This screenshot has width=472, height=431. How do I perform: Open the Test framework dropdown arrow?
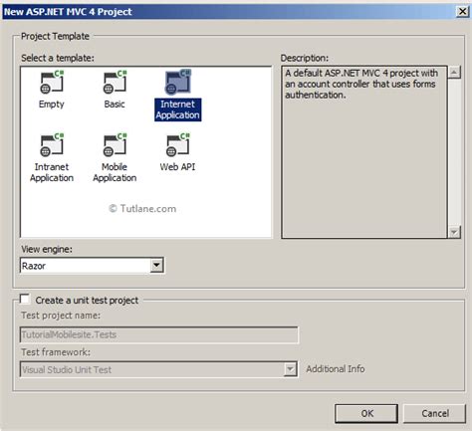[x=290, y=369]
